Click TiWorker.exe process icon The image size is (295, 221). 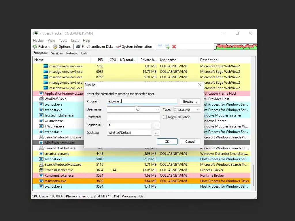(41, 126)
